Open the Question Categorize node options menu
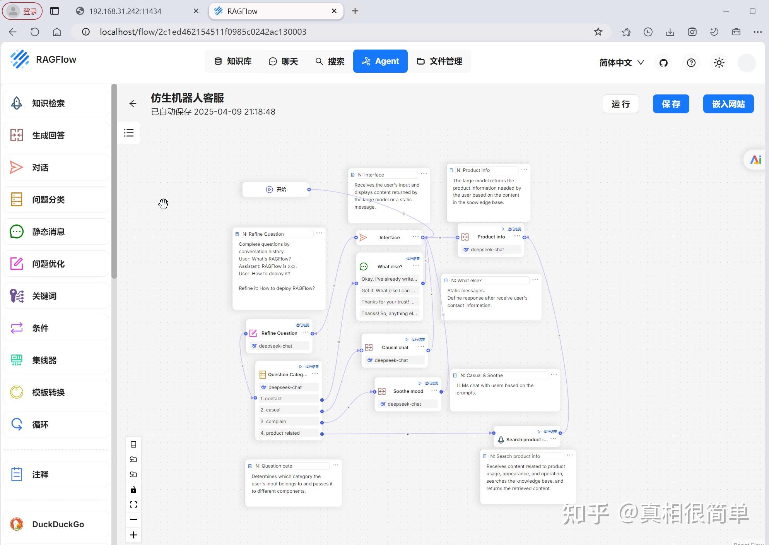Screen dimensions: 769x545 315,374
